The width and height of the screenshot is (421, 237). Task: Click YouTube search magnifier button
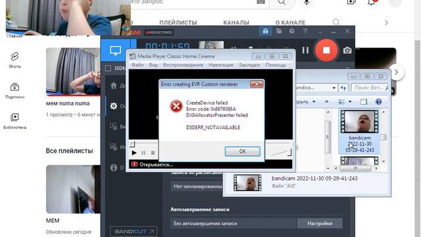click(282, 3)
